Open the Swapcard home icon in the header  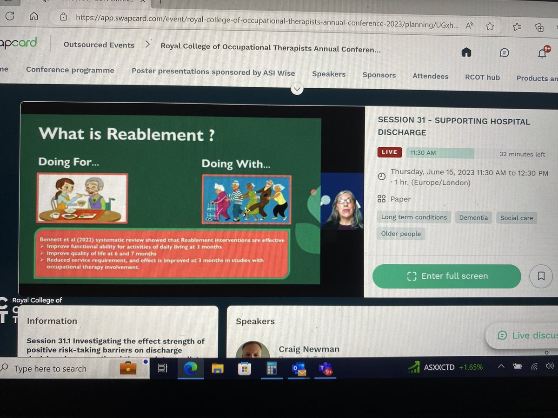tap(466, 52)
